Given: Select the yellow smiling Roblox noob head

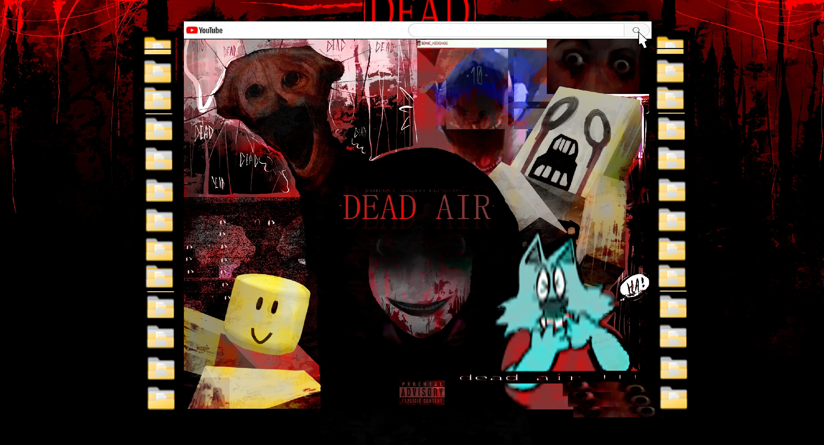Looking at the screenshot, I should [267, 314].
